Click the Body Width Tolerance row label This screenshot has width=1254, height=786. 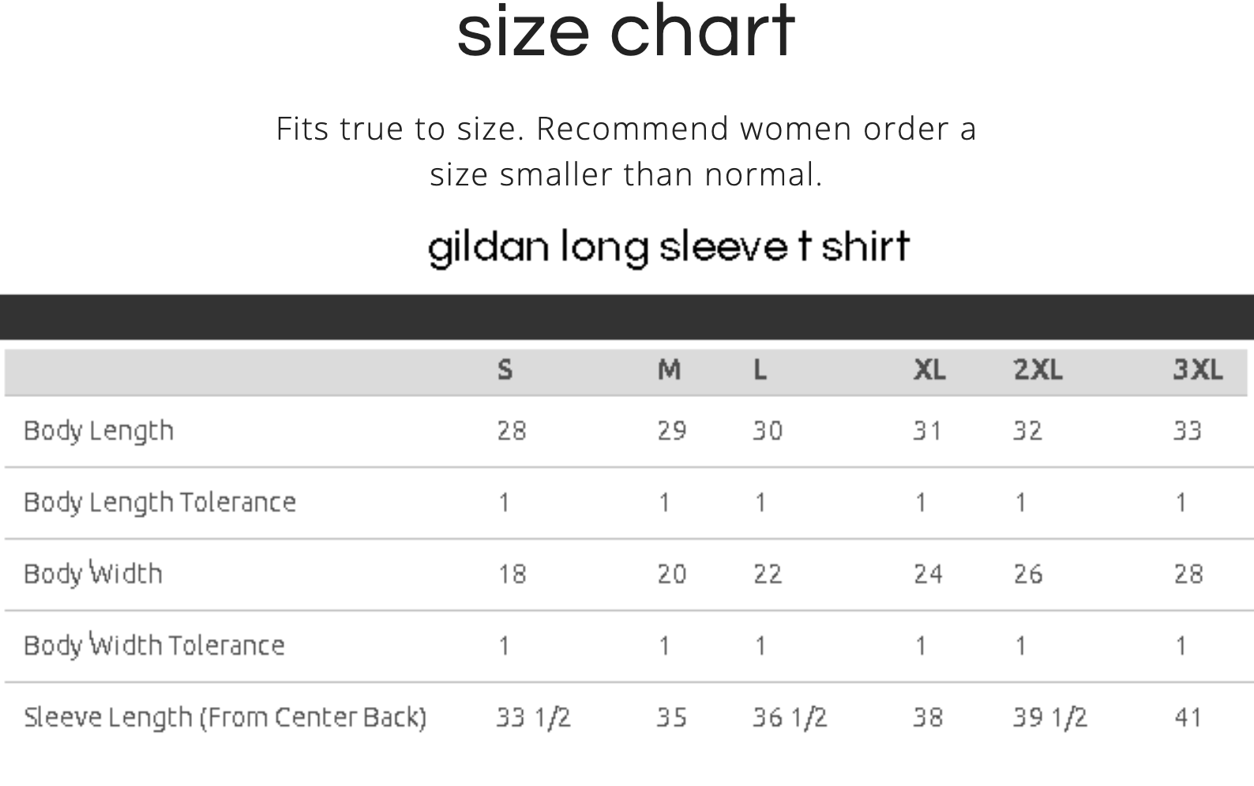[154, 646]
